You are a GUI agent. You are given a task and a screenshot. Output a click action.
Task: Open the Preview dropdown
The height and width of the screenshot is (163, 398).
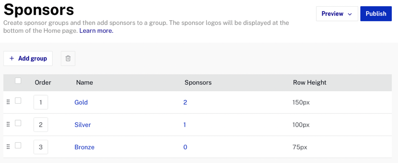[x=337, y=14]
